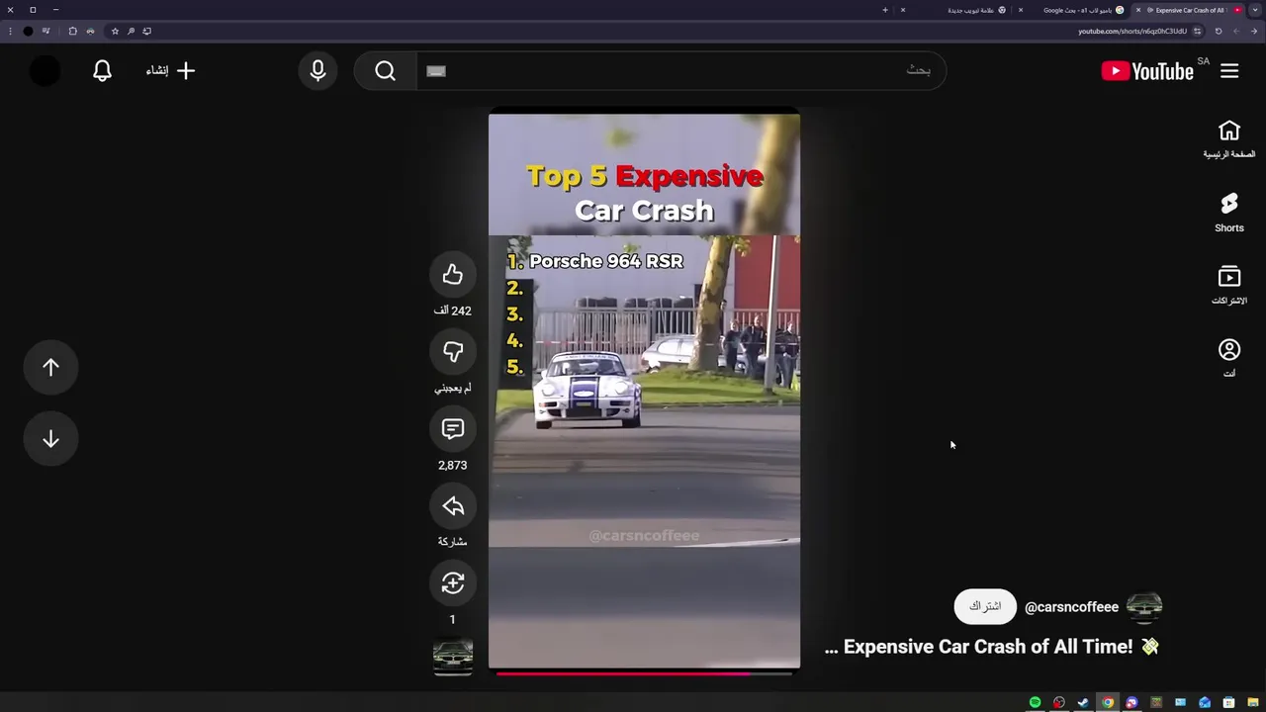Open the account avatar circle on YouTube

coord(45,70)
